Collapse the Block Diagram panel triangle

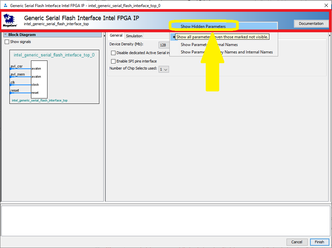pyautogui.click(x=5, y=34)
